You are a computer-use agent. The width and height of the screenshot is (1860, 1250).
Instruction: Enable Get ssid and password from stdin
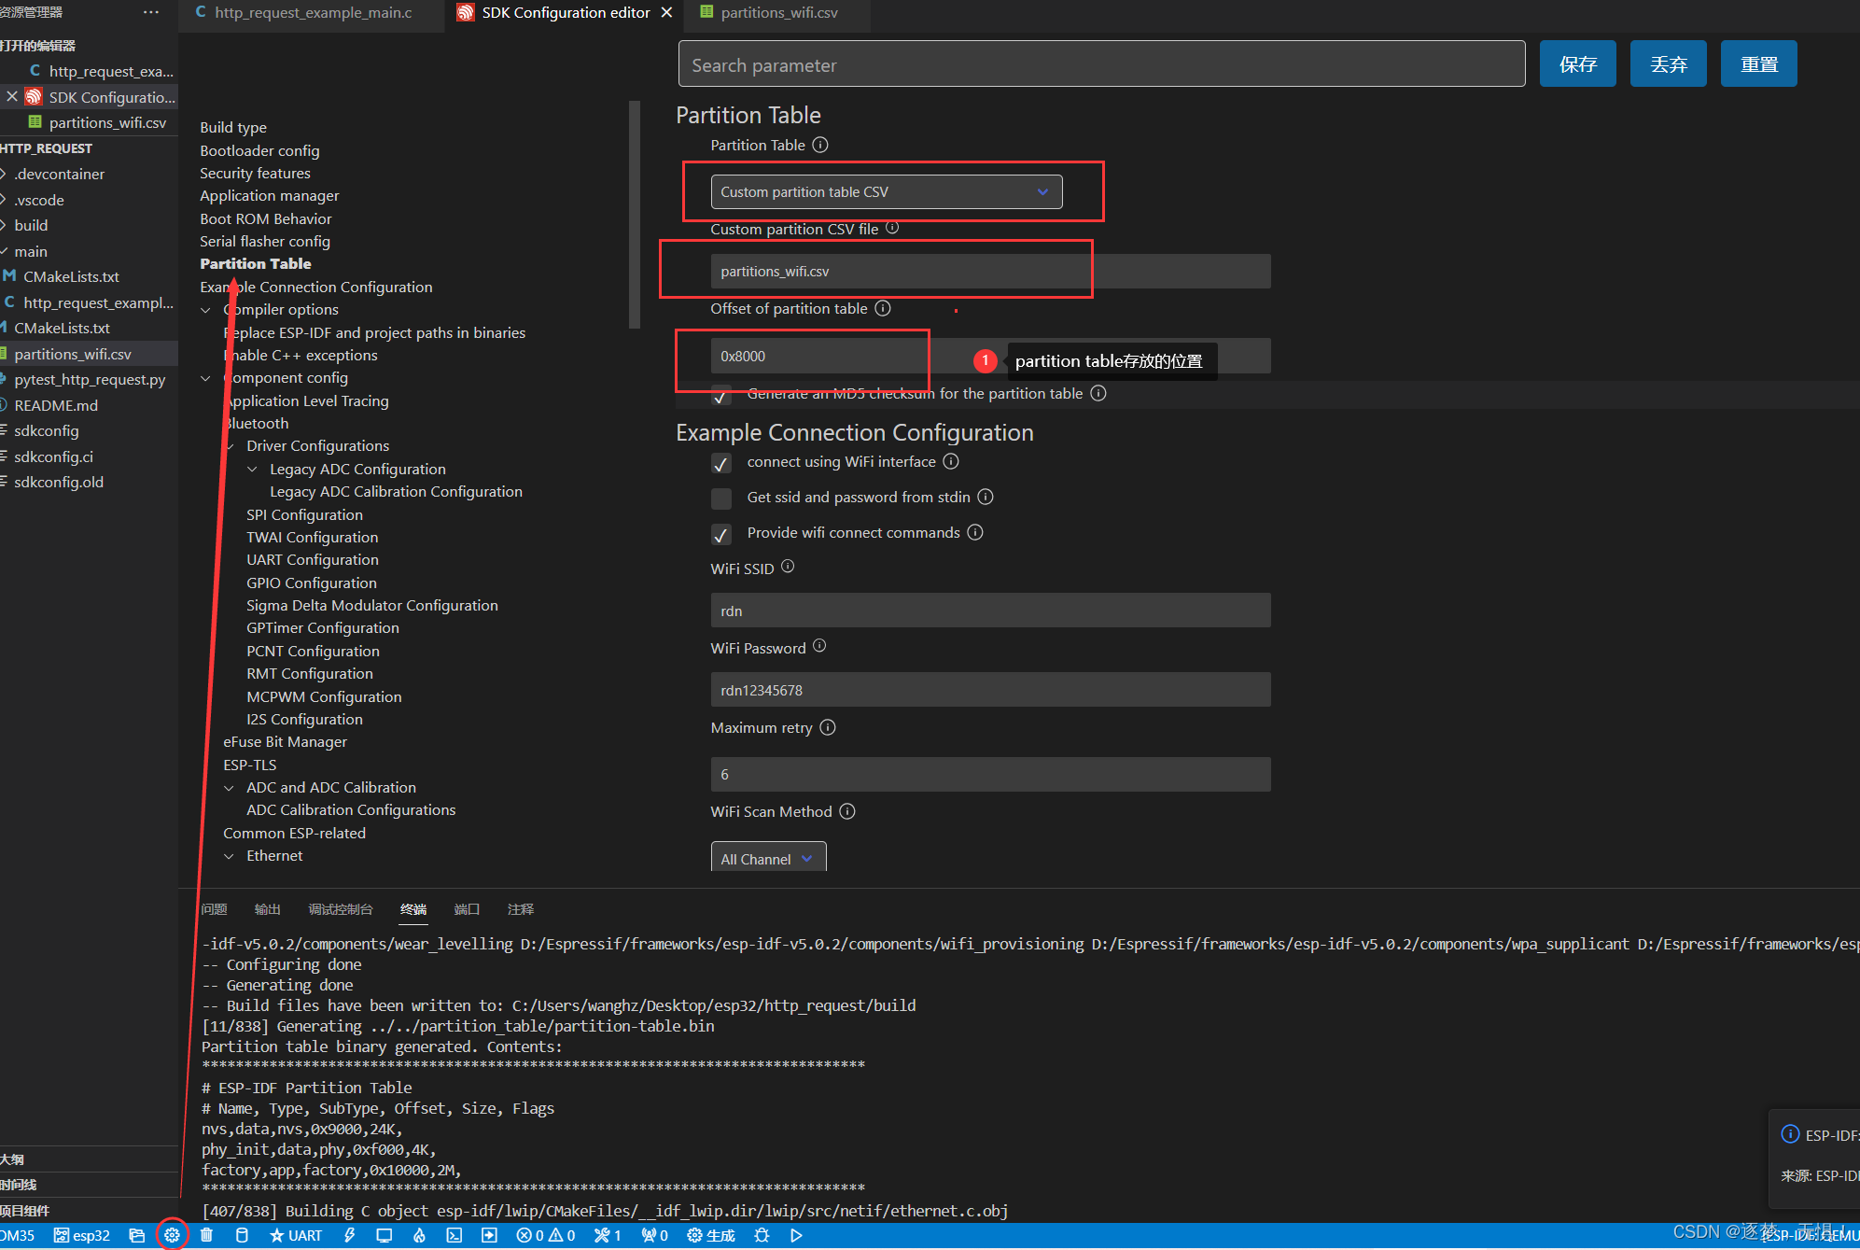tap(720, 499)
